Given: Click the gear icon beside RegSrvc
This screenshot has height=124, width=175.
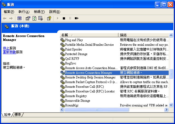Looking at the screenshot, I should [x=63, y=63].
